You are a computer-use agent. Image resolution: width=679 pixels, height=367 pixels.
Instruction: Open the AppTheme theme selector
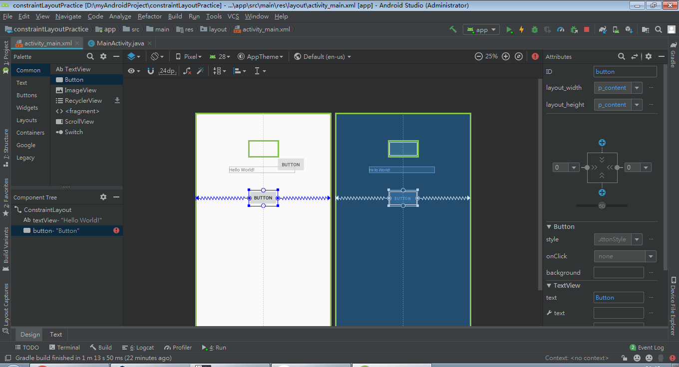pyautogui.click(x=261, y=56)
